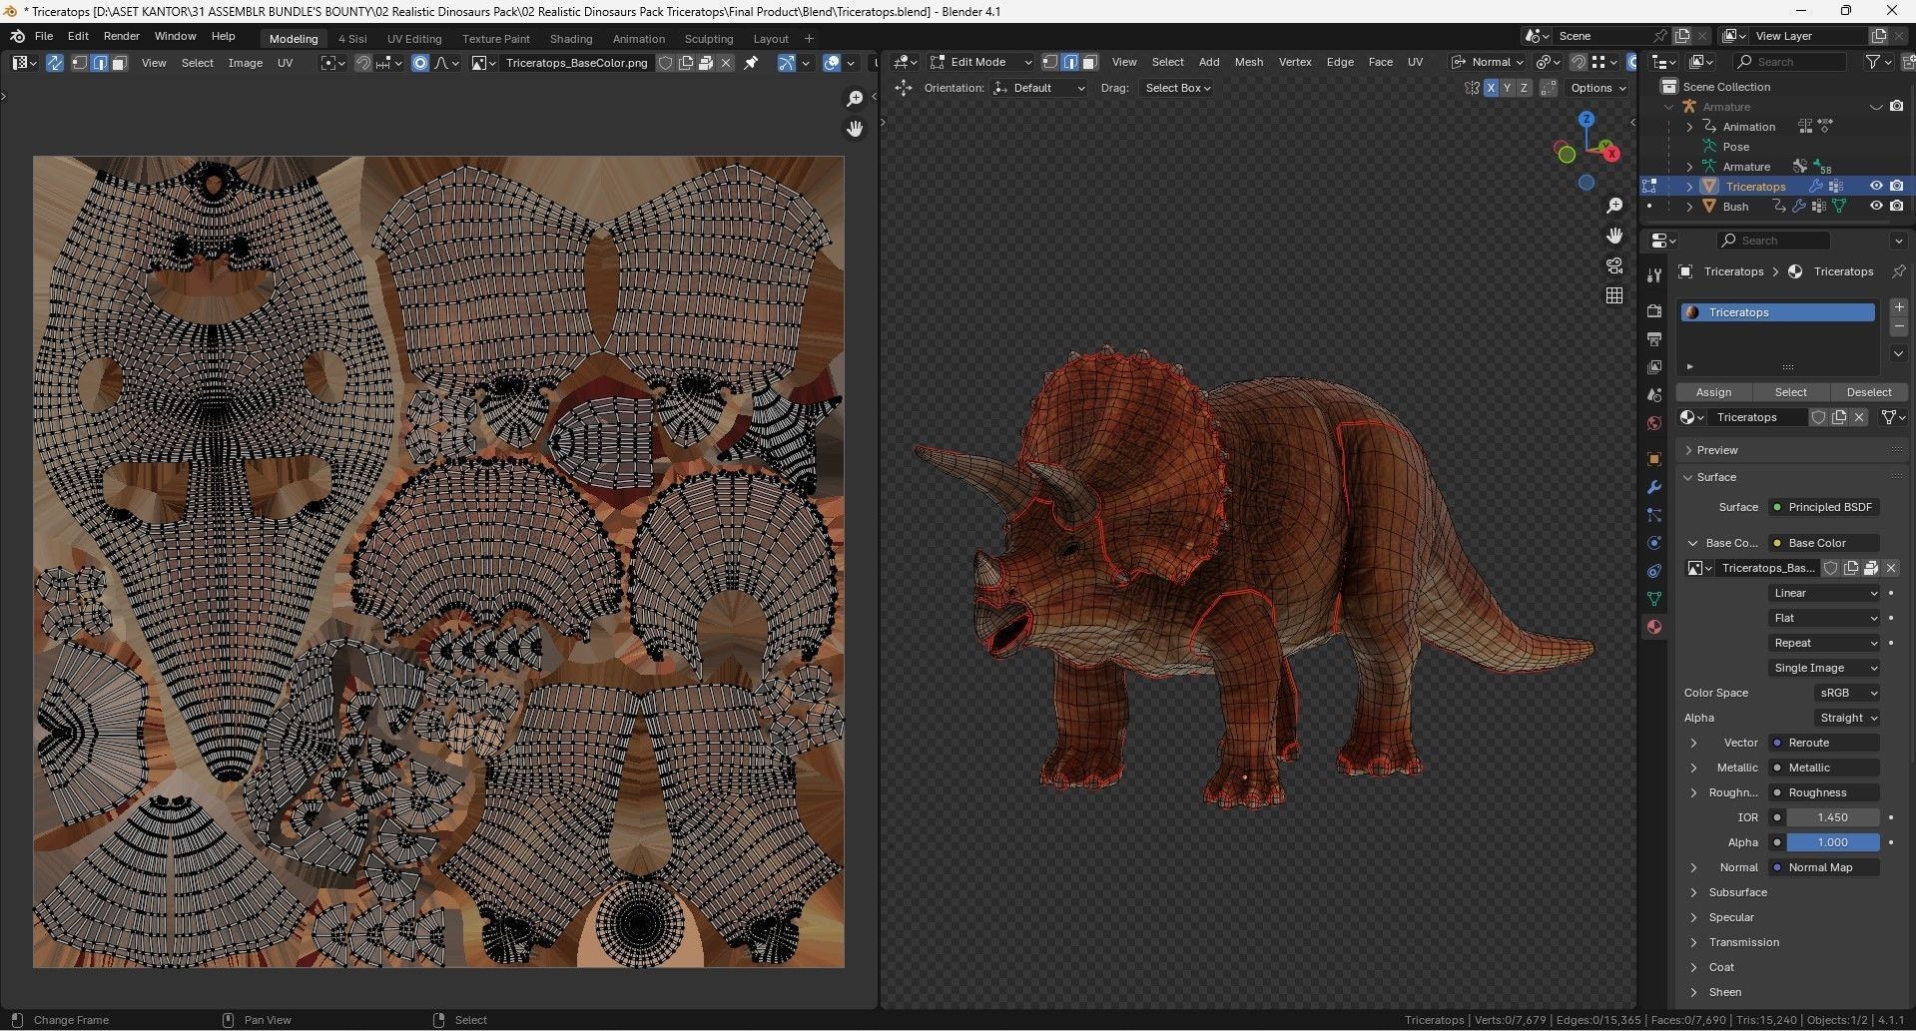Image resolution: width=1916 pixels, height=1031 pixels.
Task: Toggle overlays in the UV editor
Action: pyautogui.click(x=832, y=63)
